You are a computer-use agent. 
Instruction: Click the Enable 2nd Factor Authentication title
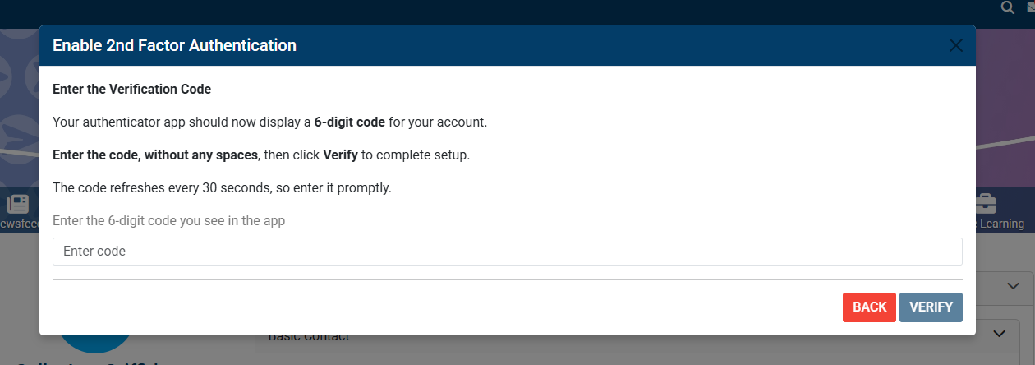point(174,46)
